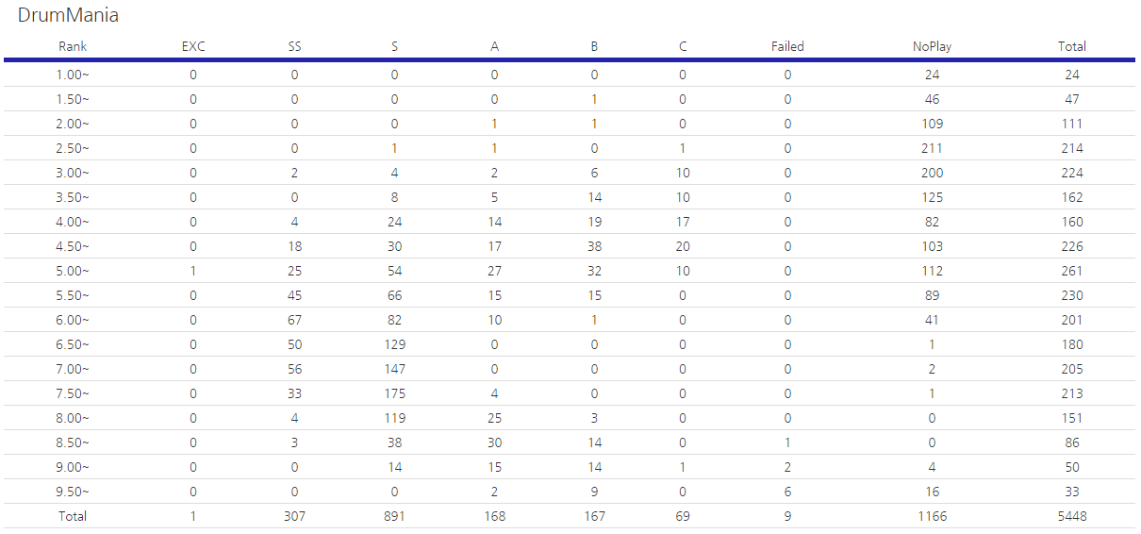Image resolution: width=1141 pixels, height=534 pixels.
Task: Click the 9.50~ rank row label
Action: coord(73,492)
